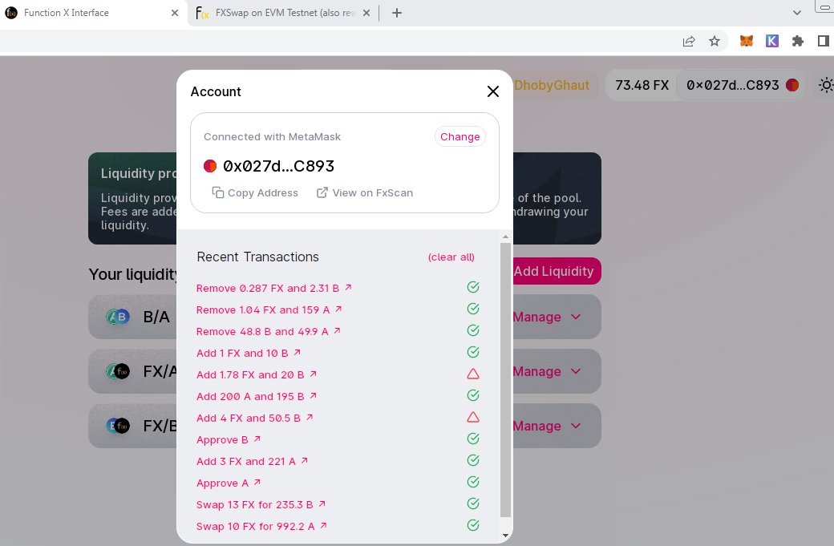Click the MetaMask fox extension icon
The height and width of the screenshot is (546, 834).
coord(746,41)
